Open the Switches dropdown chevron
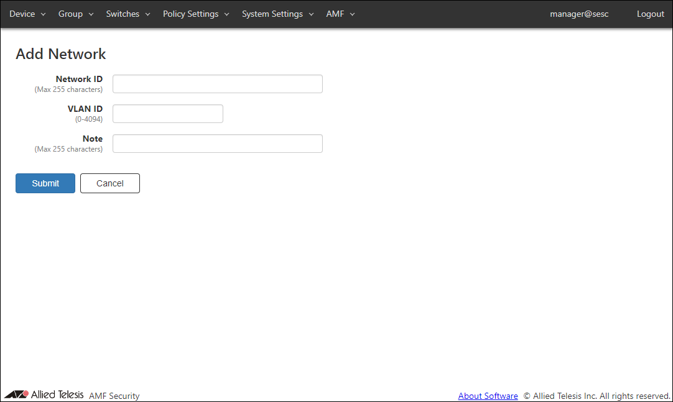This screenshot has width=673, height=402. pos(147,14)
